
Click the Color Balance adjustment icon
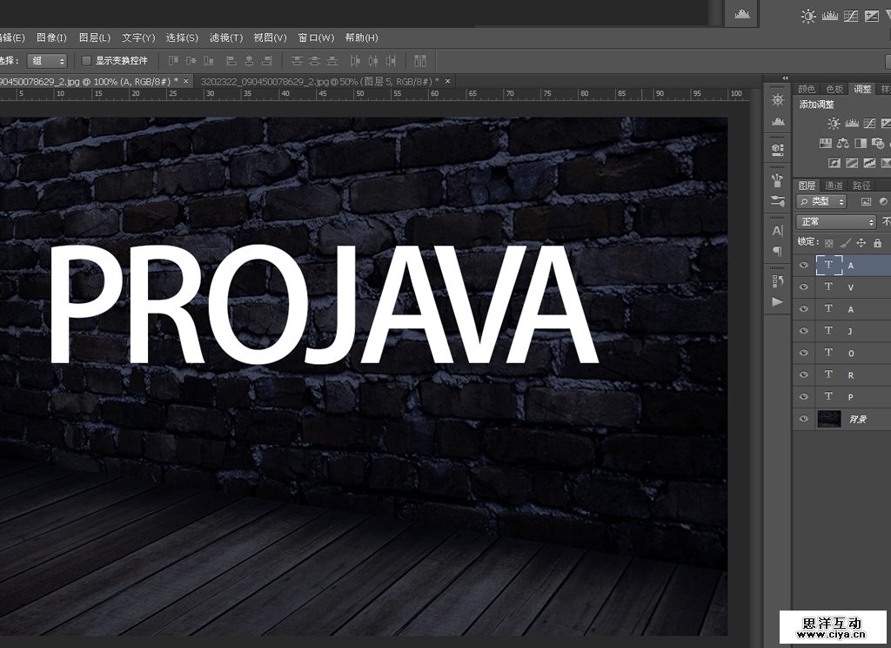click(844, 143)
